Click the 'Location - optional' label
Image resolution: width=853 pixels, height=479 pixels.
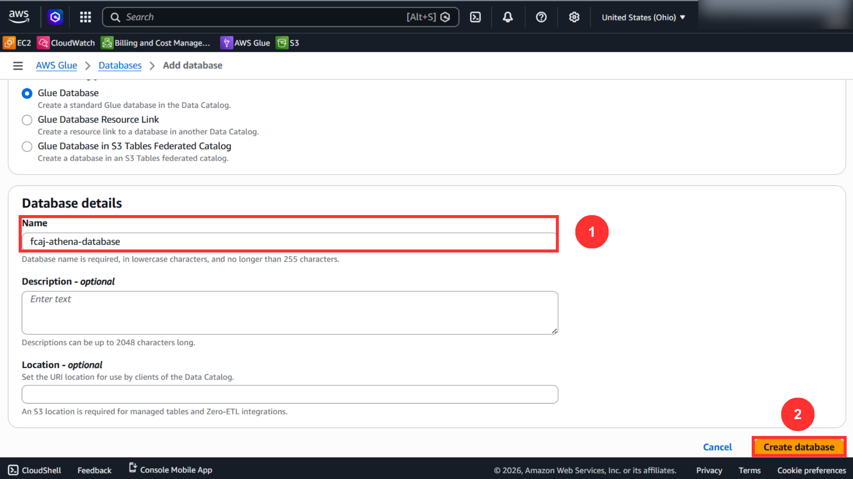62,365
